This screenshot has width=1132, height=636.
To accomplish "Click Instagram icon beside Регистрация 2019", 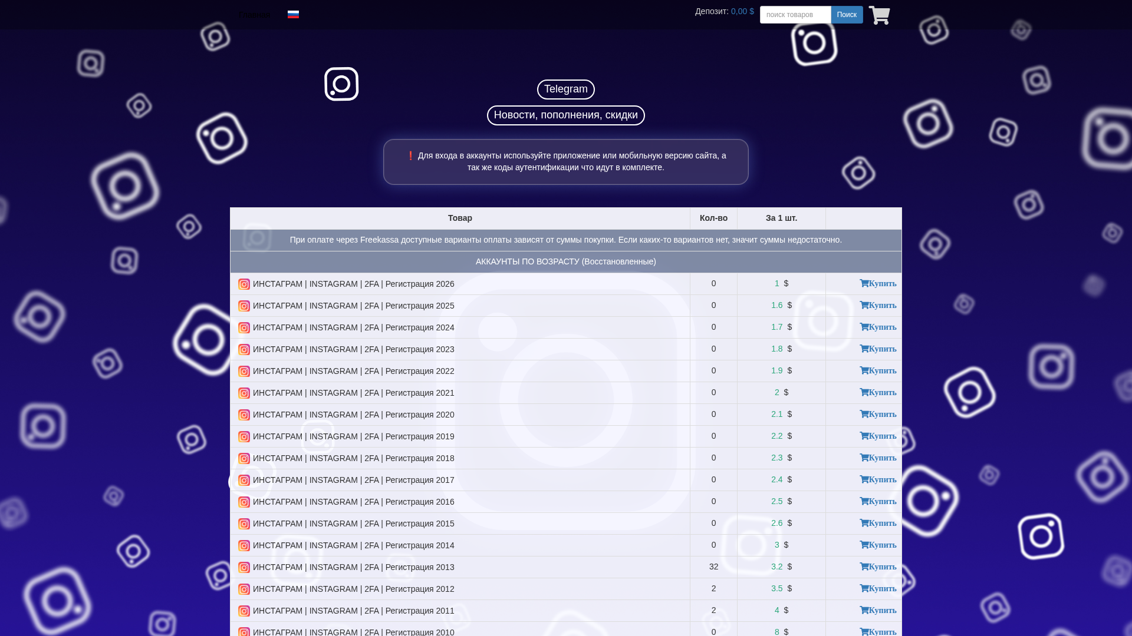I will coord(244,437).
